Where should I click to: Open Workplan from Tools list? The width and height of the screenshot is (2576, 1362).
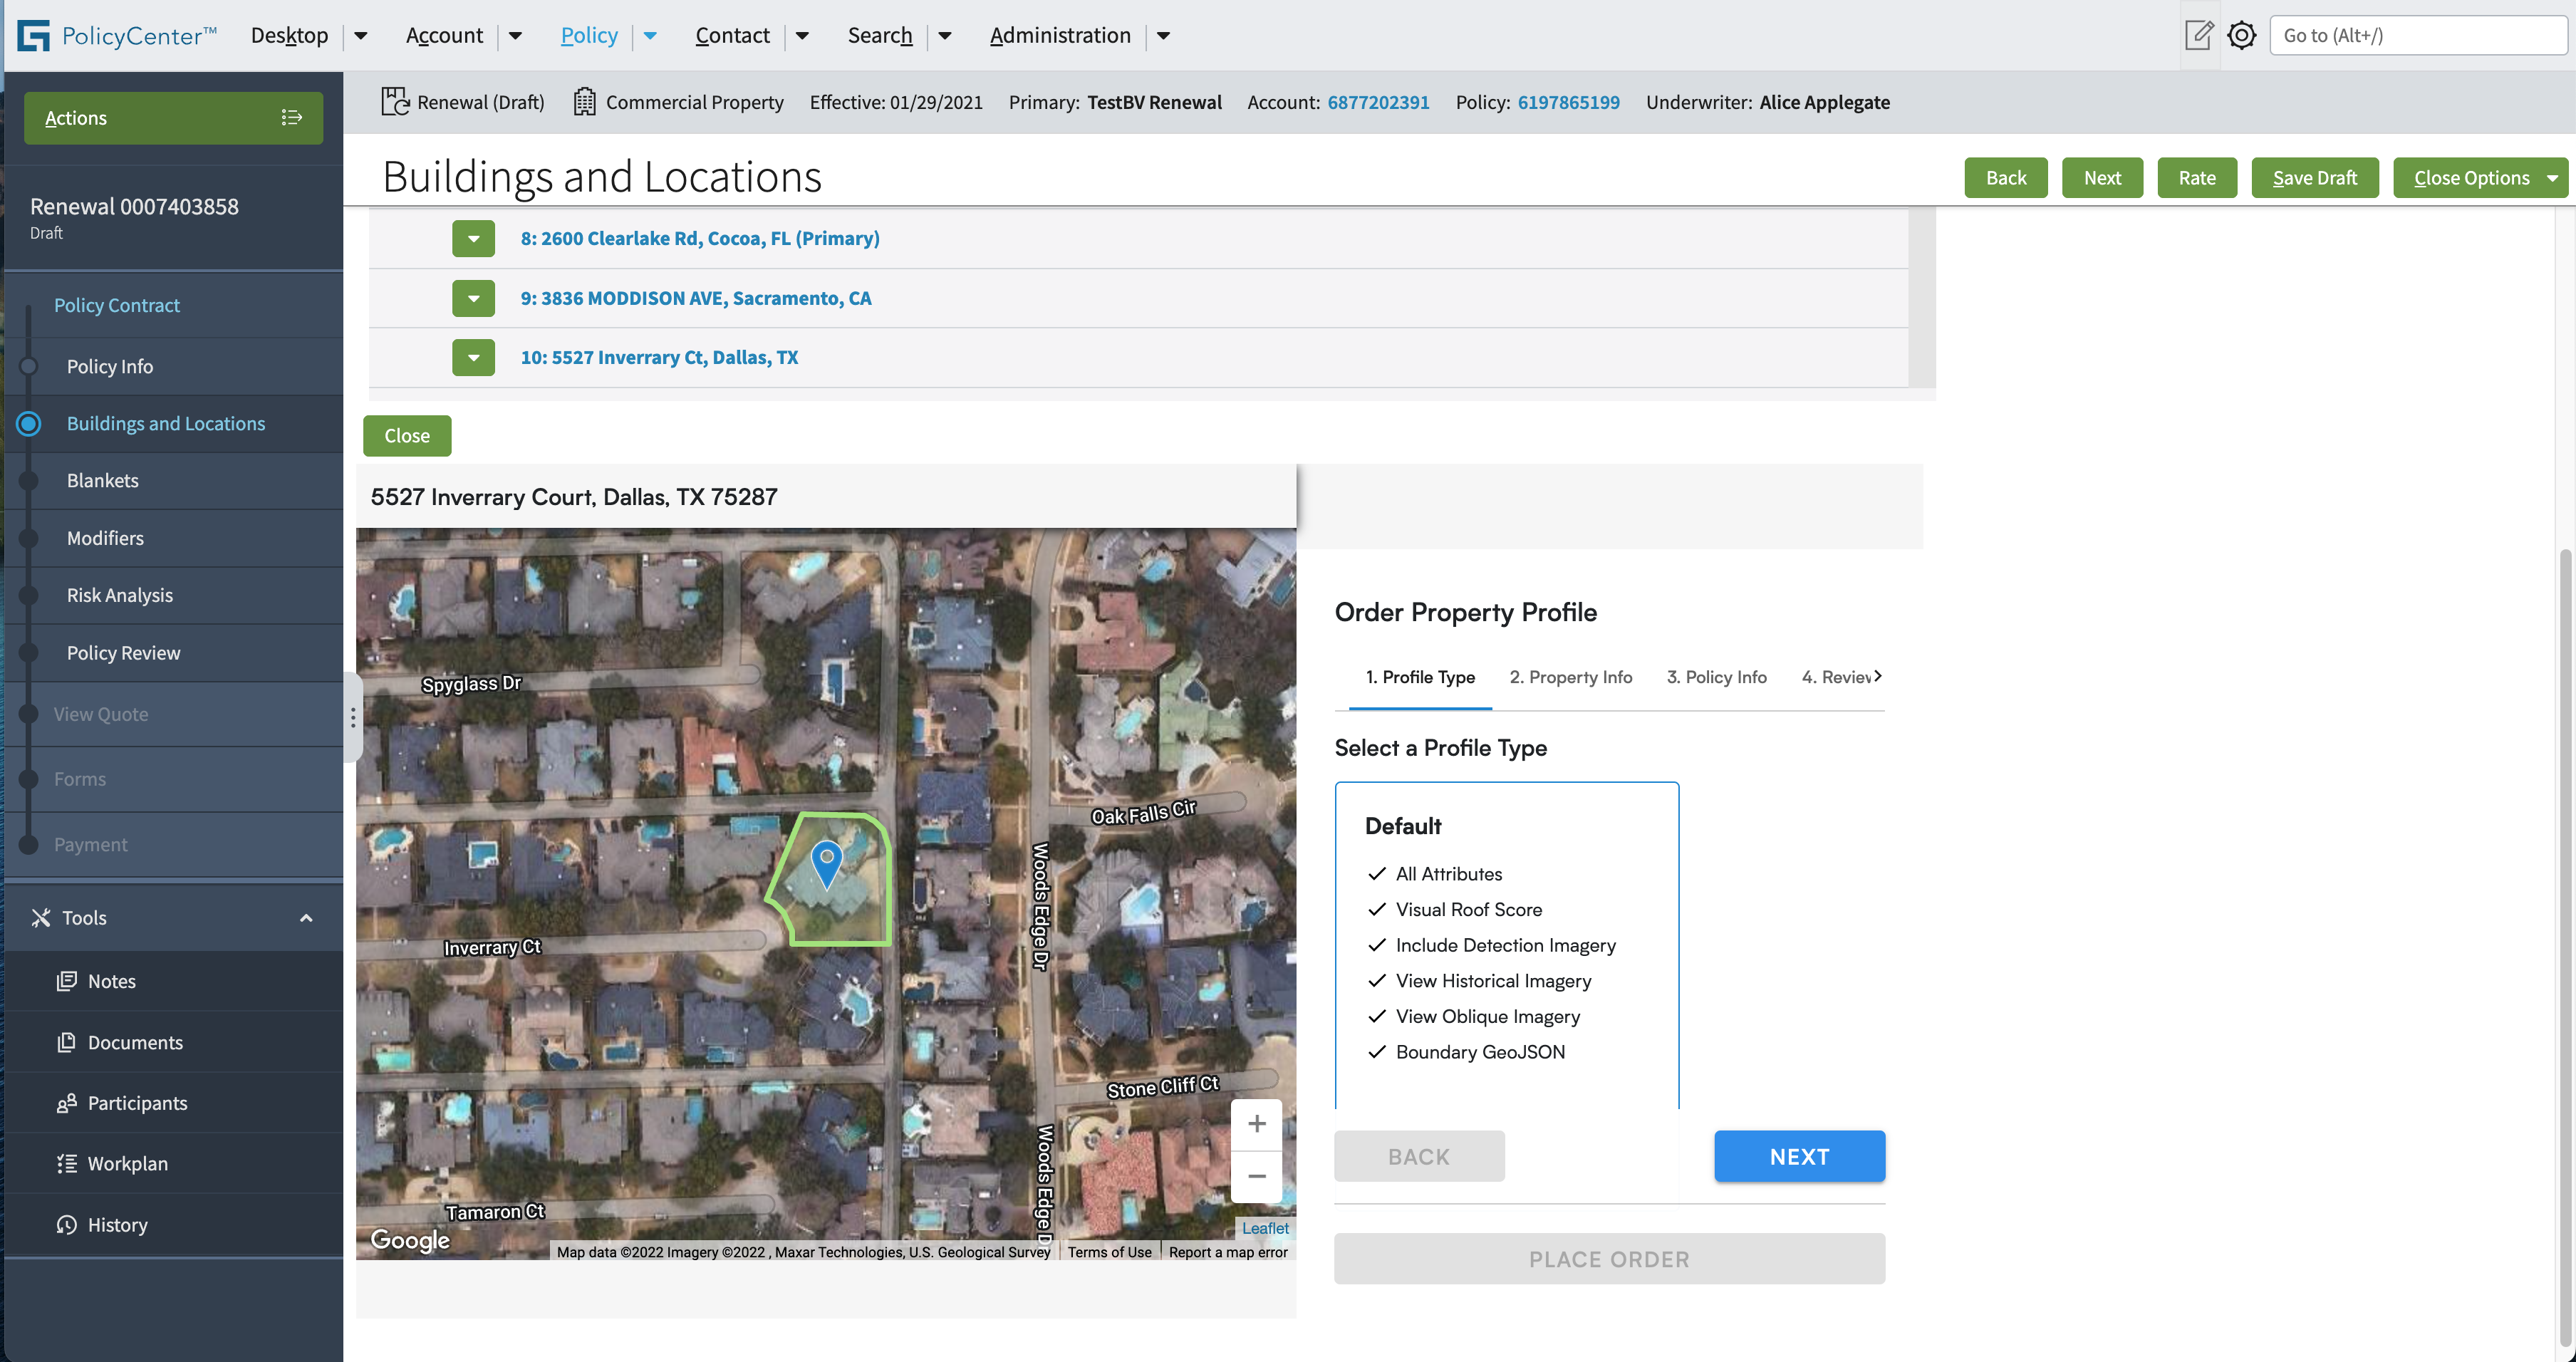pyautogui.click(x=127, y=1163)
